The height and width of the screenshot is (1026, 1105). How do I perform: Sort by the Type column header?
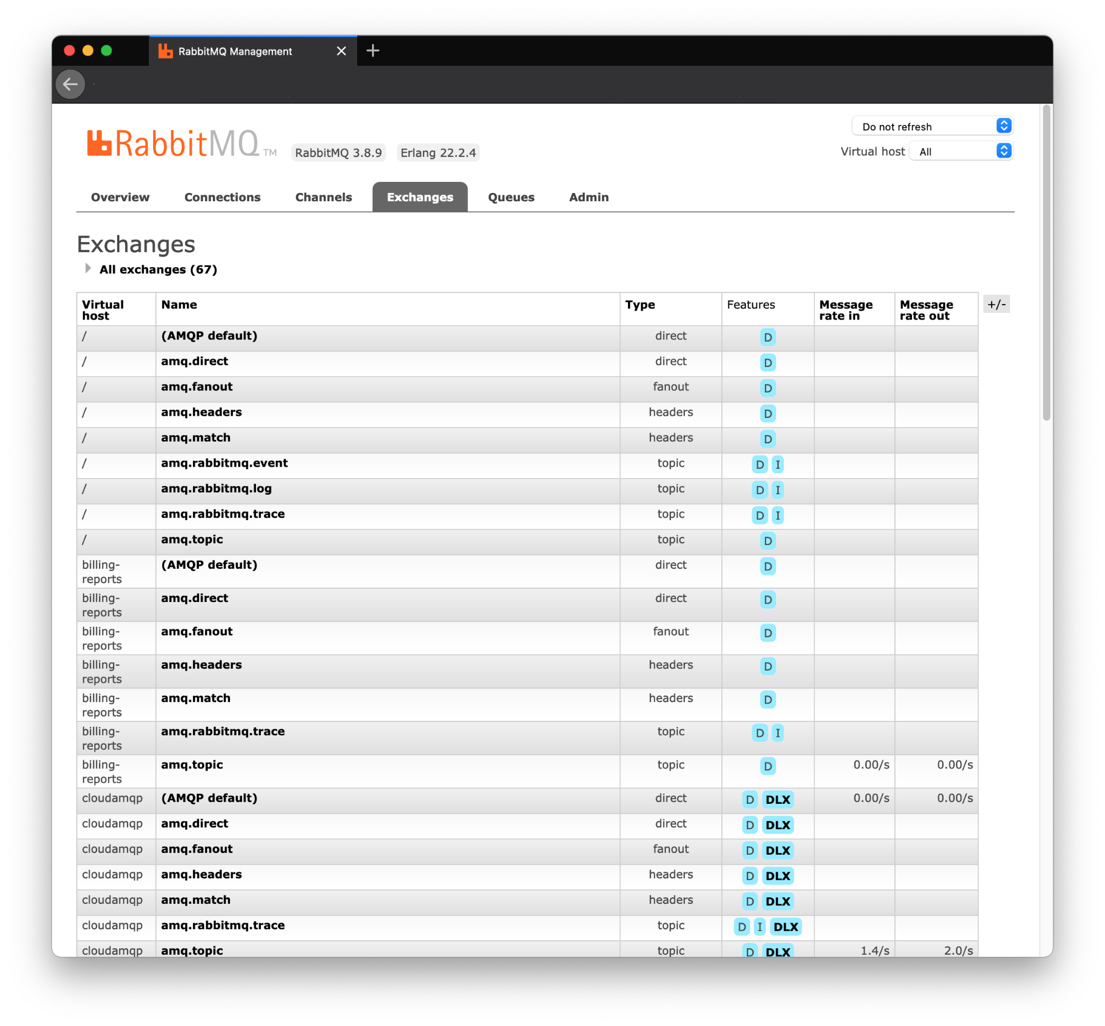(640, 305)
